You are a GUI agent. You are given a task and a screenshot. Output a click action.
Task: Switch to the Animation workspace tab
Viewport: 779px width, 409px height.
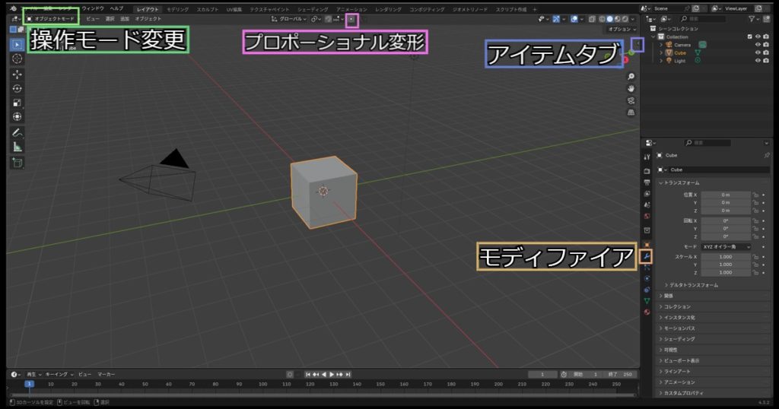351,9
